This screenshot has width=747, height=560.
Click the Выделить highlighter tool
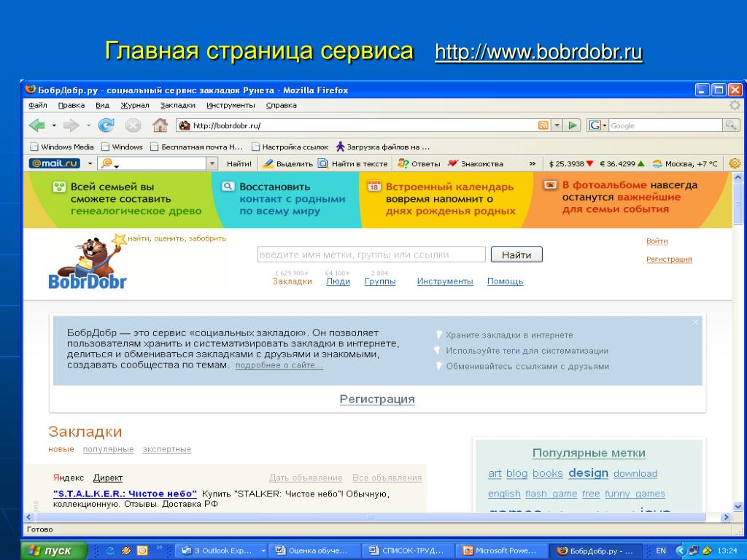(287, 163)
